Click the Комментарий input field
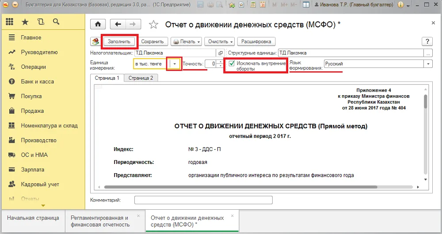Screen dimensions: 442x234 point(203,200)
